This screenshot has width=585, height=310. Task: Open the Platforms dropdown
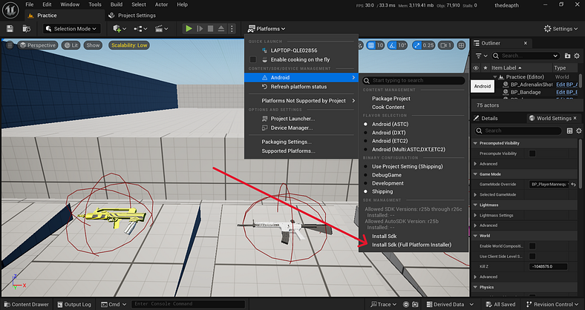(267, 29)
